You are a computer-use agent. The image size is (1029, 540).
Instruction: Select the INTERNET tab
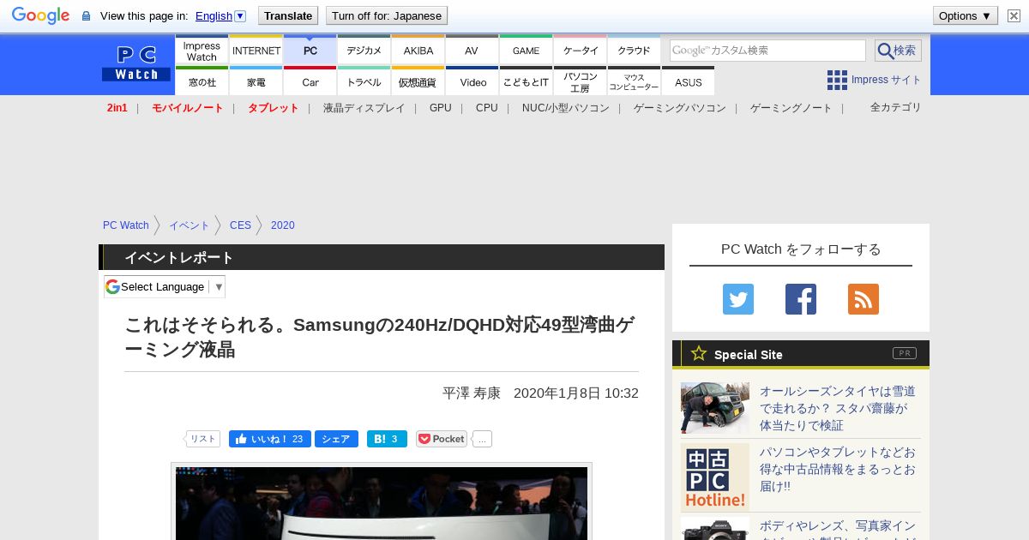(256, 51)
